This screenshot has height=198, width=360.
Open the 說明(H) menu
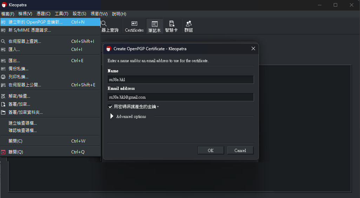[119, 14]
